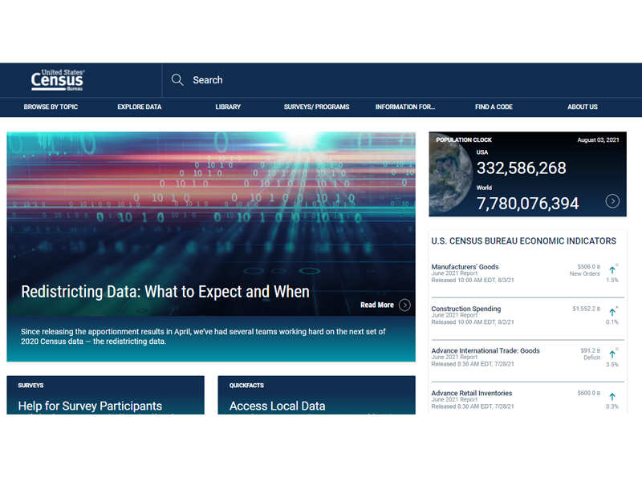Click the Construction Spending up arrow icon
The width and height of the screenshot is (642, 481).
[612, 312]
